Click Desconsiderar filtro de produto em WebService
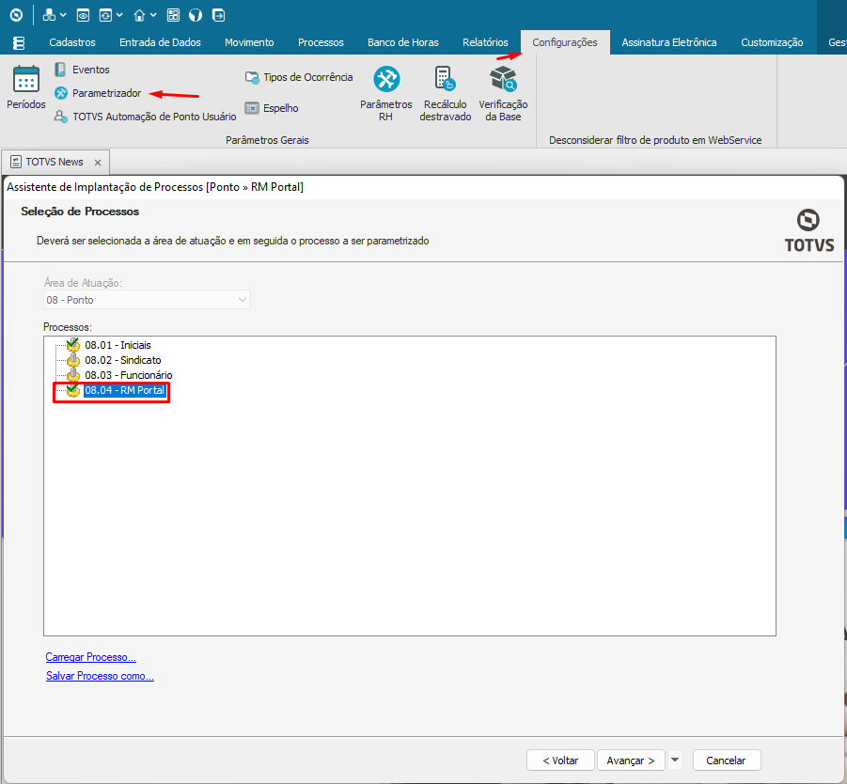 pos(655,140)
